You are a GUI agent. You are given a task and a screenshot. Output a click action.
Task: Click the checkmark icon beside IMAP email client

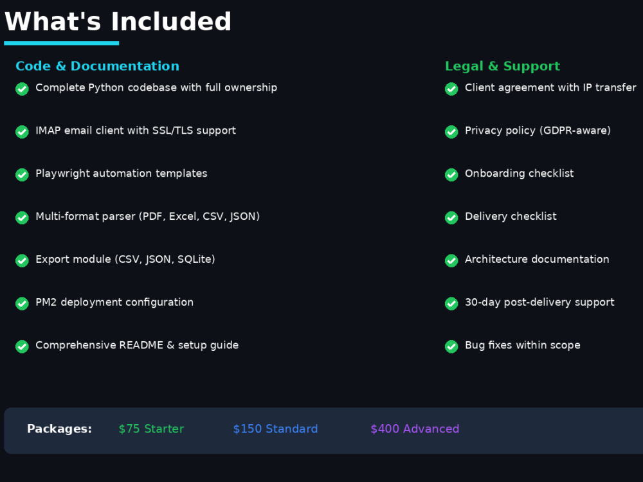[x=22, y=132]
